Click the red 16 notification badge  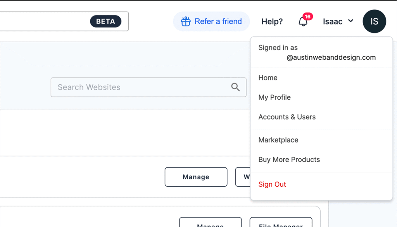tap(307, 16)
